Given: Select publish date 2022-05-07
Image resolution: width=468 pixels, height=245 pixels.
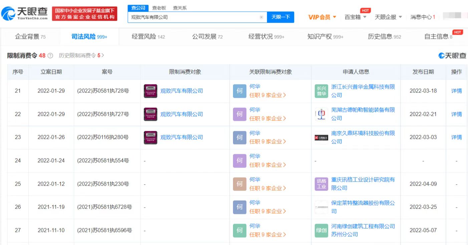Looking at the screenshot, I should [x=423, y=230].
